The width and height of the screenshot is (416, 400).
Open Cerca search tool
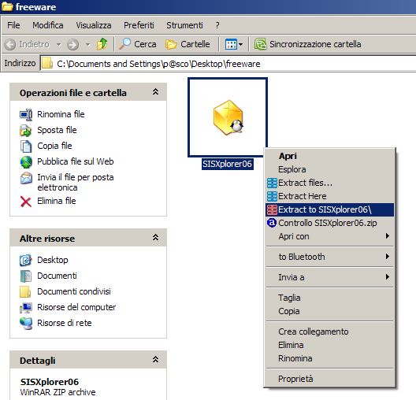[x=138, y=44]
